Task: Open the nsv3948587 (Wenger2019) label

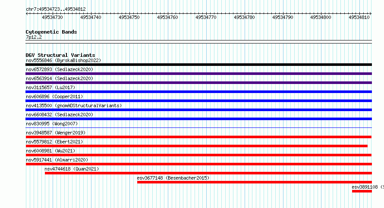Action: pos(56,133)
